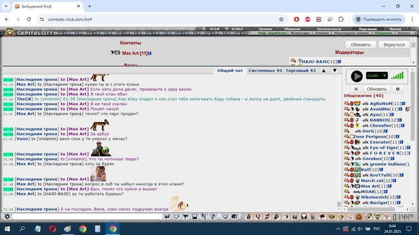Open РУС keyboard language indicator
This screenshot has height=235, width=419.
coord(377,228)
